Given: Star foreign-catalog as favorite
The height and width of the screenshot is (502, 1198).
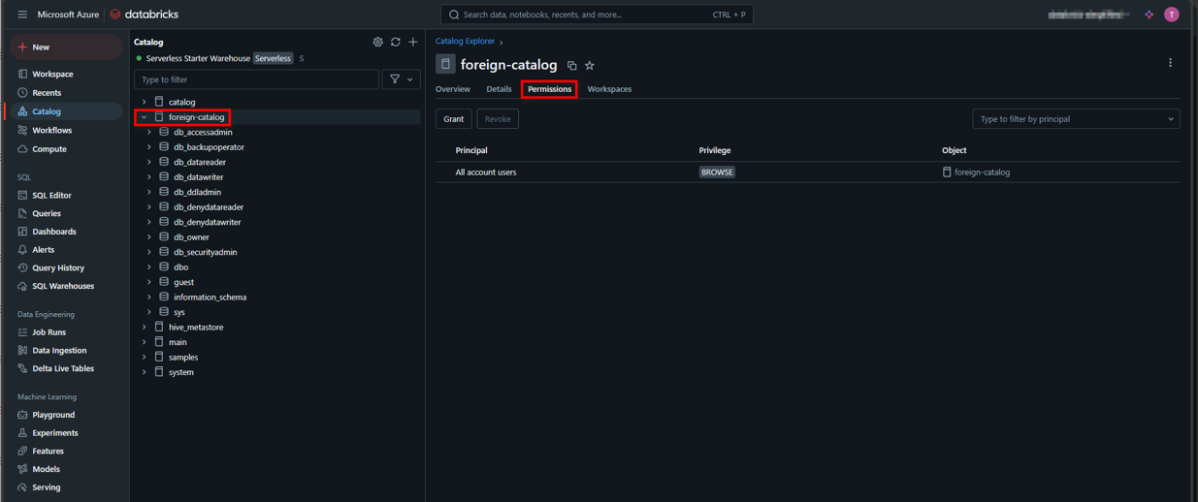Looking at the screenshot, I should [x=590, y=66].
